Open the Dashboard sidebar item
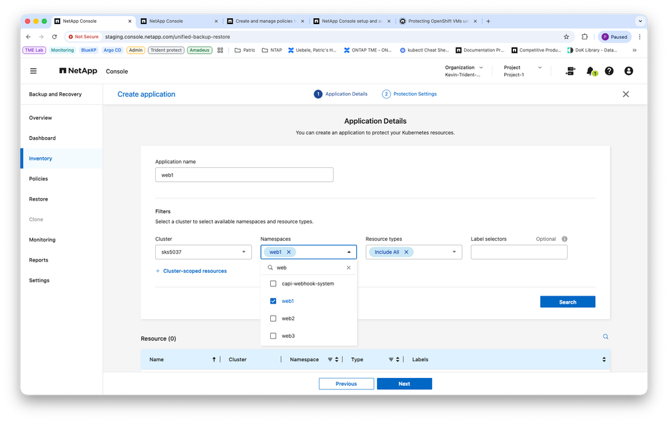 point(42,138)
